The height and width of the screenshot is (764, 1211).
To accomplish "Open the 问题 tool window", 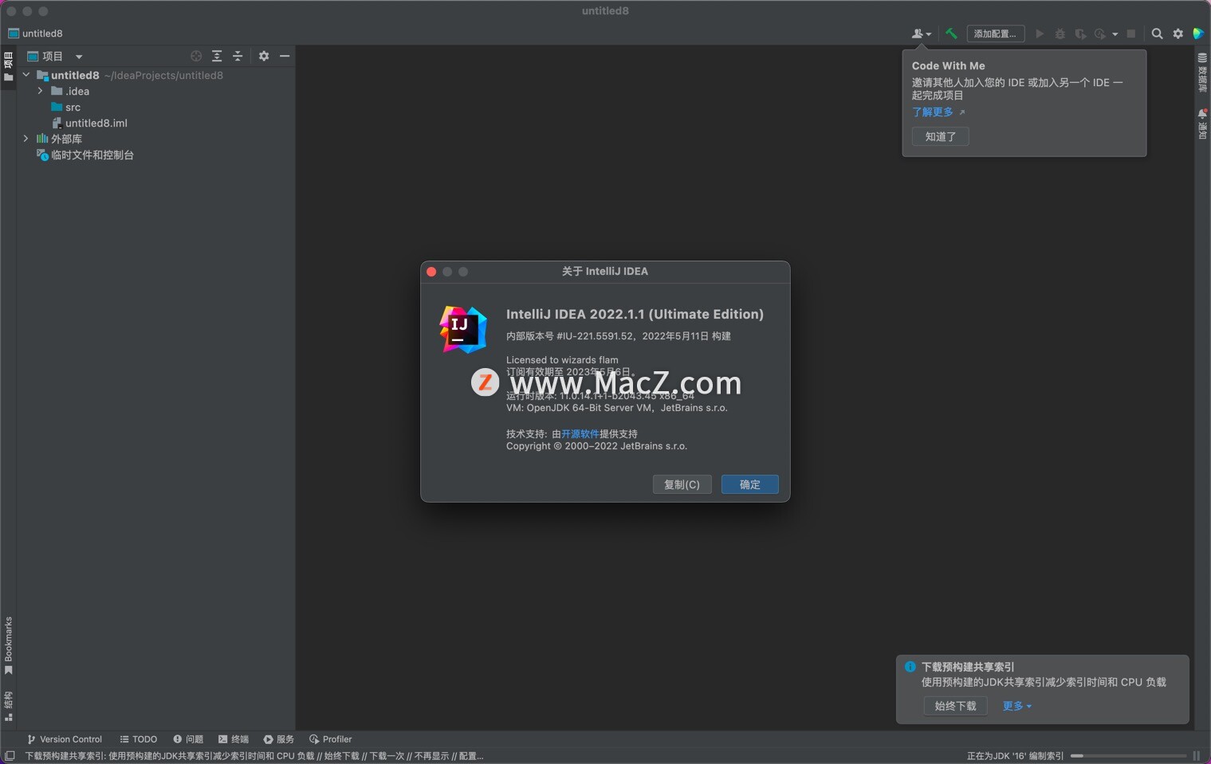I will pyautogui.click(x=188, y=739).
